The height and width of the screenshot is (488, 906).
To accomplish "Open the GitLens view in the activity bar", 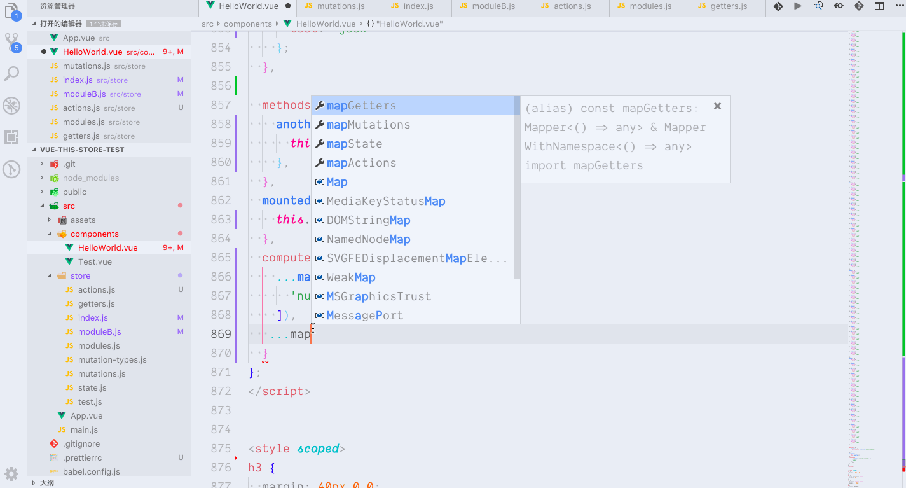I will (x=12, y=169).
